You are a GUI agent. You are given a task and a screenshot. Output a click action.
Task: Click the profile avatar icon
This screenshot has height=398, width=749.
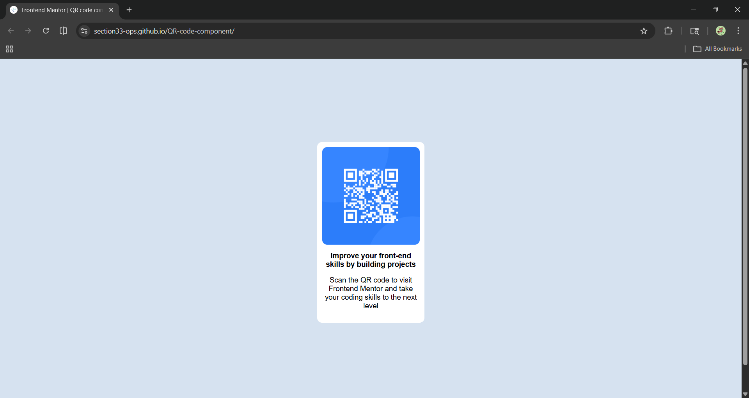pyautogui.click(x=721, y=31)
